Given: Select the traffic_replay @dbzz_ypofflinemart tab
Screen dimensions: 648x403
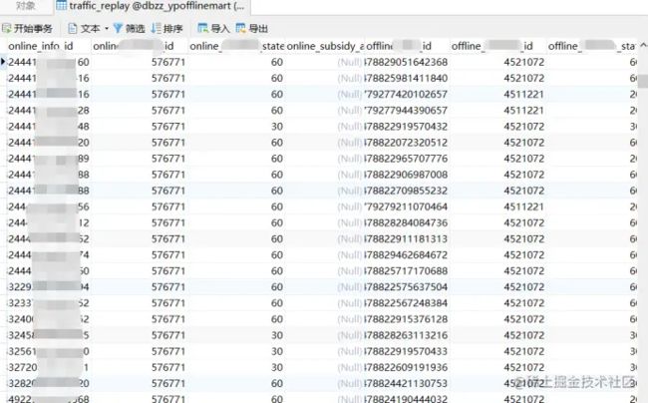Looking at the screenshot, I should point(152,6).
